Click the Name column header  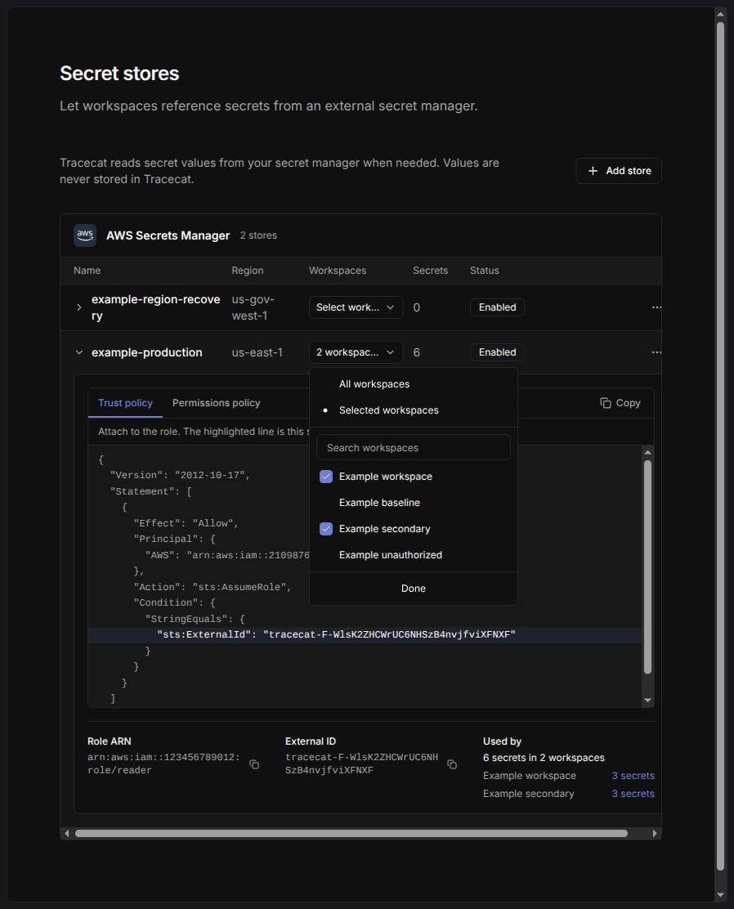pos(87,271)
